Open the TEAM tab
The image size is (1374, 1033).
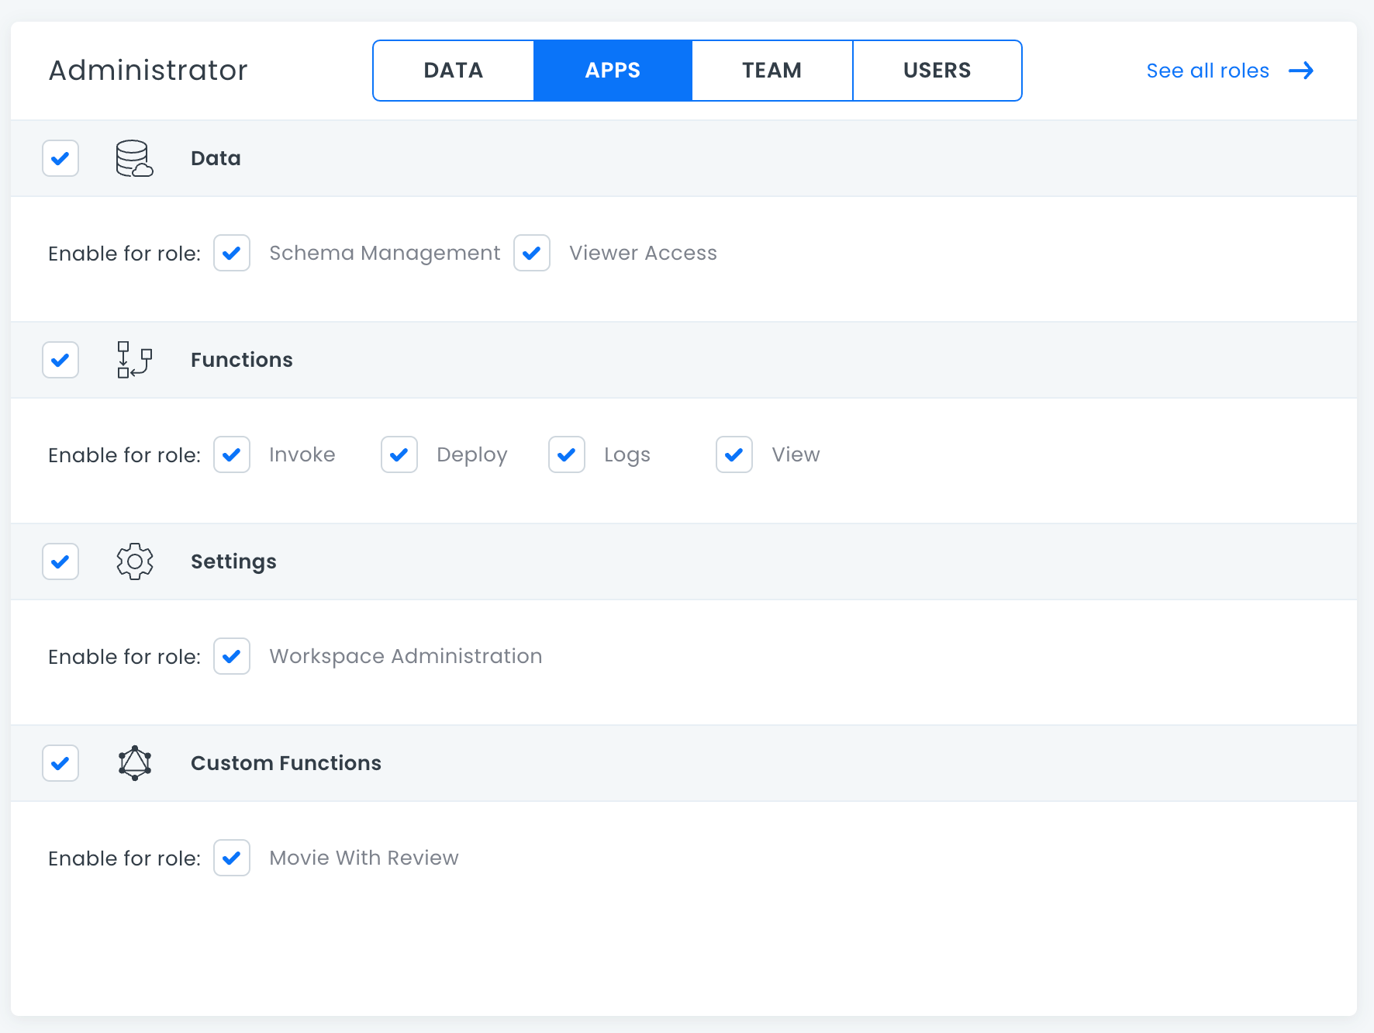[x=772, y=71]
